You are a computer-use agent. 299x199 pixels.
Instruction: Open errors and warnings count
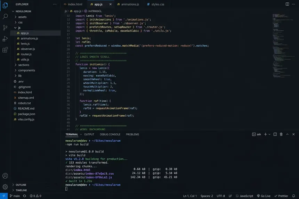35,196
